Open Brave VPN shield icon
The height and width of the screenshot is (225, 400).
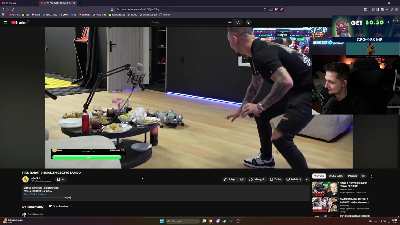point(392,9)
